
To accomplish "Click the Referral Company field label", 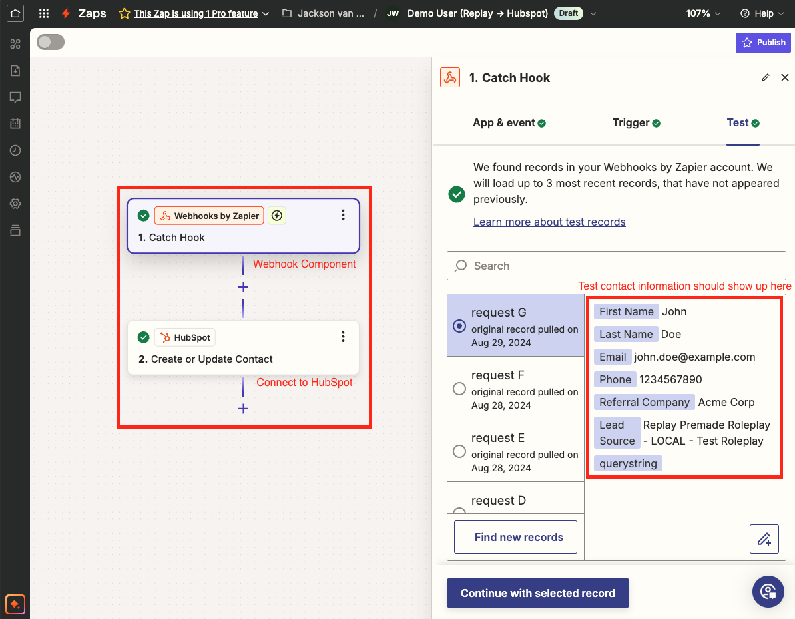I will [645, 402].
